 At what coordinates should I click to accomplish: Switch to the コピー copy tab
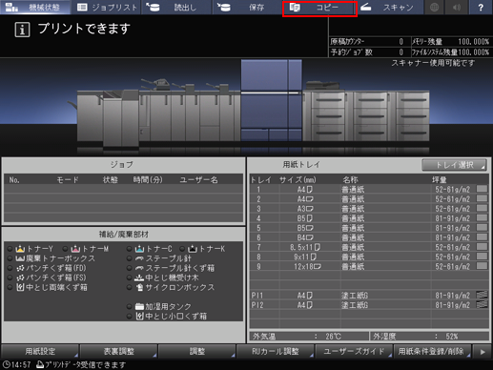[319, 8]
